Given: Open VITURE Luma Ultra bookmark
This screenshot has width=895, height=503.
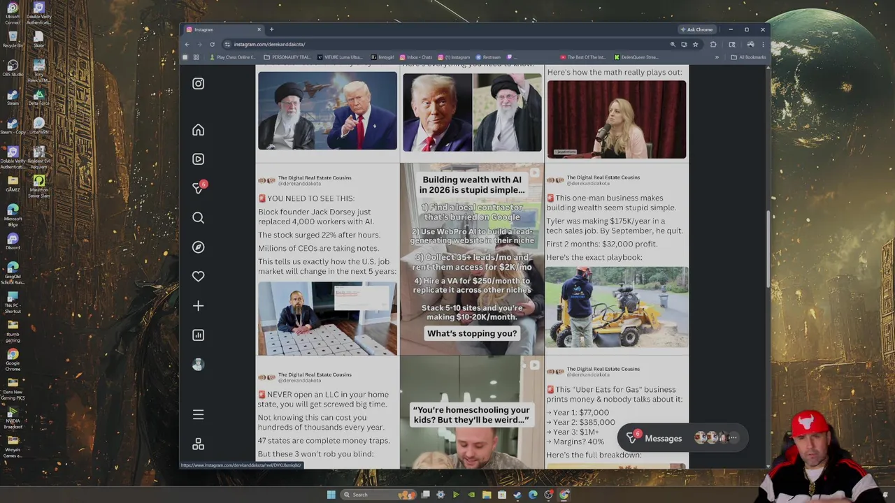Looking at the screenshot, I should coord(341,57).
